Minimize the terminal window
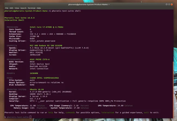177x121 pixels. pyautogui.click(x=166, y=4)
